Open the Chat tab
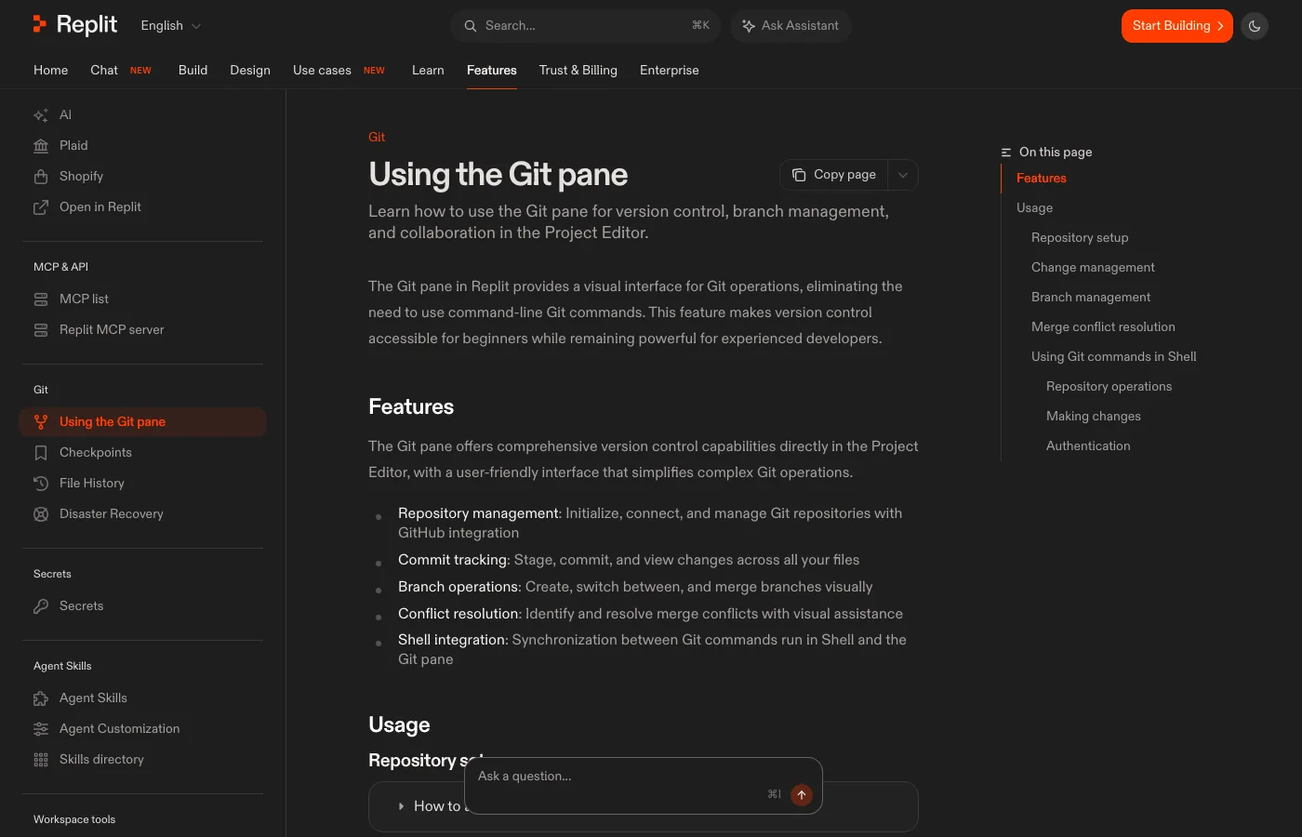The width and height of the screenshot is (1302, 837). [x=104, y=70]
